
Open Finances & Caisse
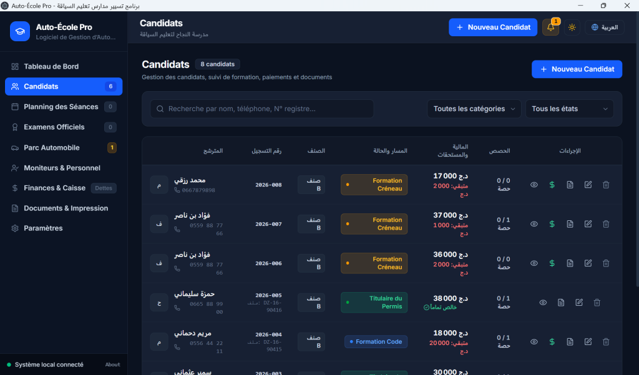pos(64,188)
